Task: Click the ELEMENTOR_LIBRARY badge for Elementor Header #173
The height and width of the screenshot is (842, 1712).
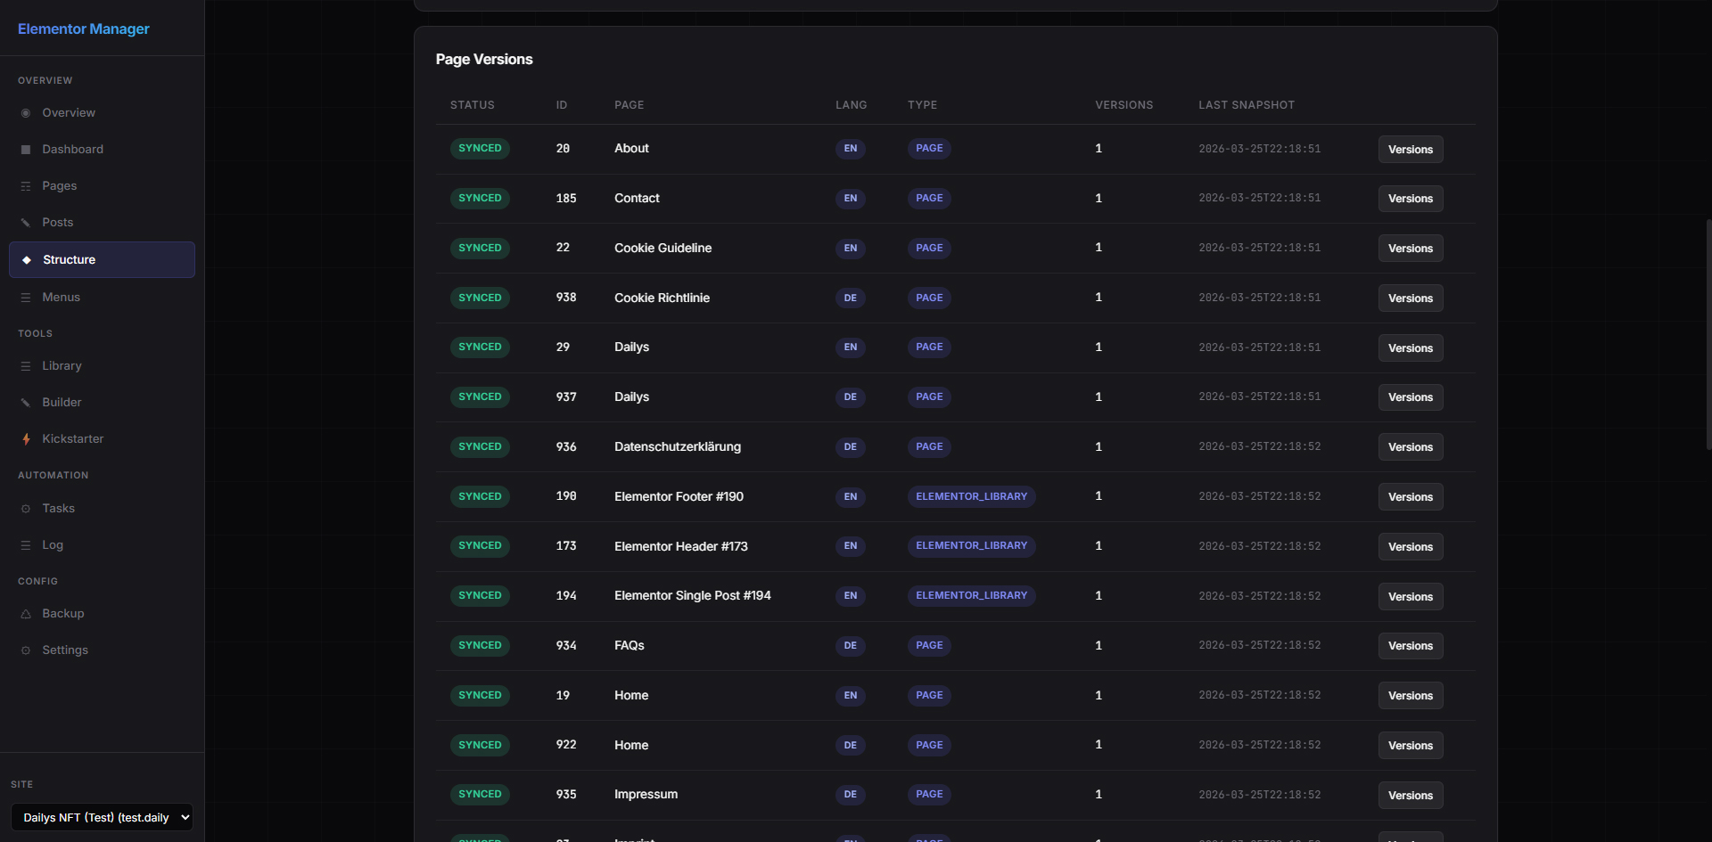Action: click(x=971, y=546)
